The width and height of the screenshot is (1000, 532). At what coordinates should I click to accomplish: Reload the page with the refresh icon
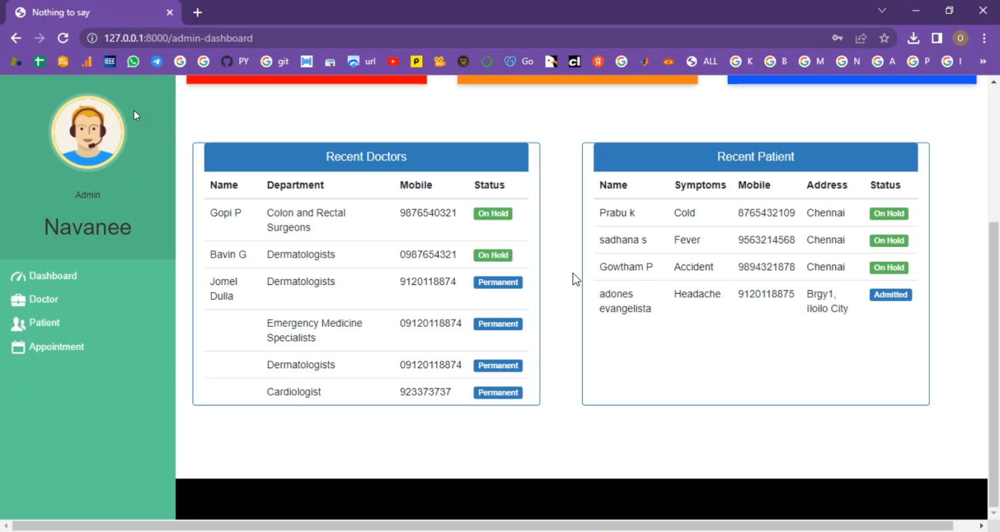(x=63, y=38)
